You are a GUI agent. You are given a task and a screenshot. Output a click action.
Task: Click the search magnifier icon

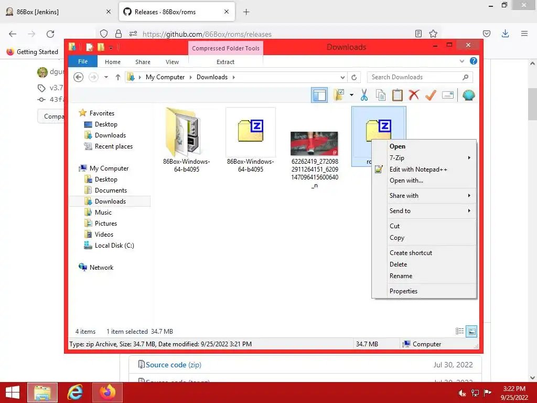[465, 77]
